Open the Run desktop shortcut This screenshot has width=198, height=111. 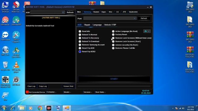pyautogui.click(x=5, y=97)
